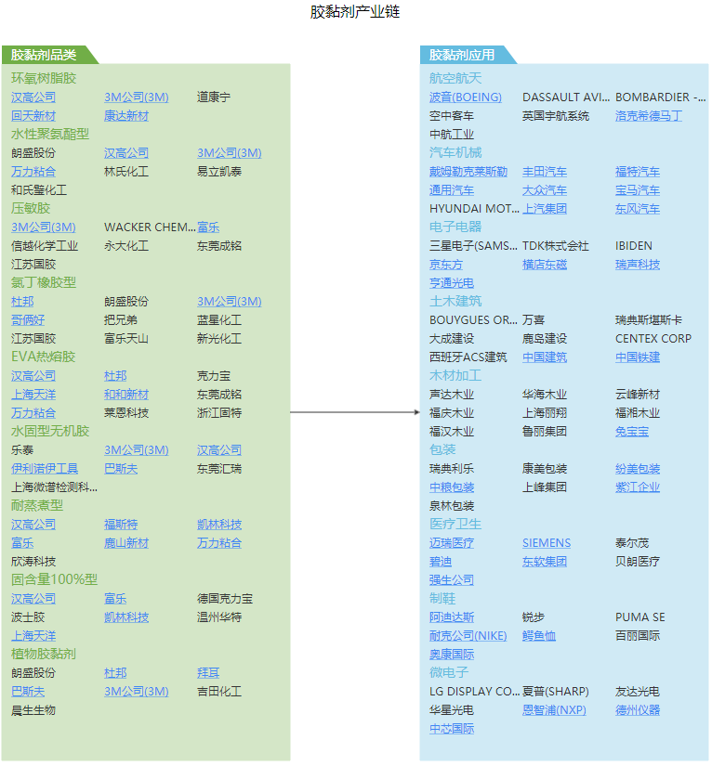This screenshot has height=766, width=712.
Task: Select the 把兄弟 text entry
Action: tap(121, 320)
